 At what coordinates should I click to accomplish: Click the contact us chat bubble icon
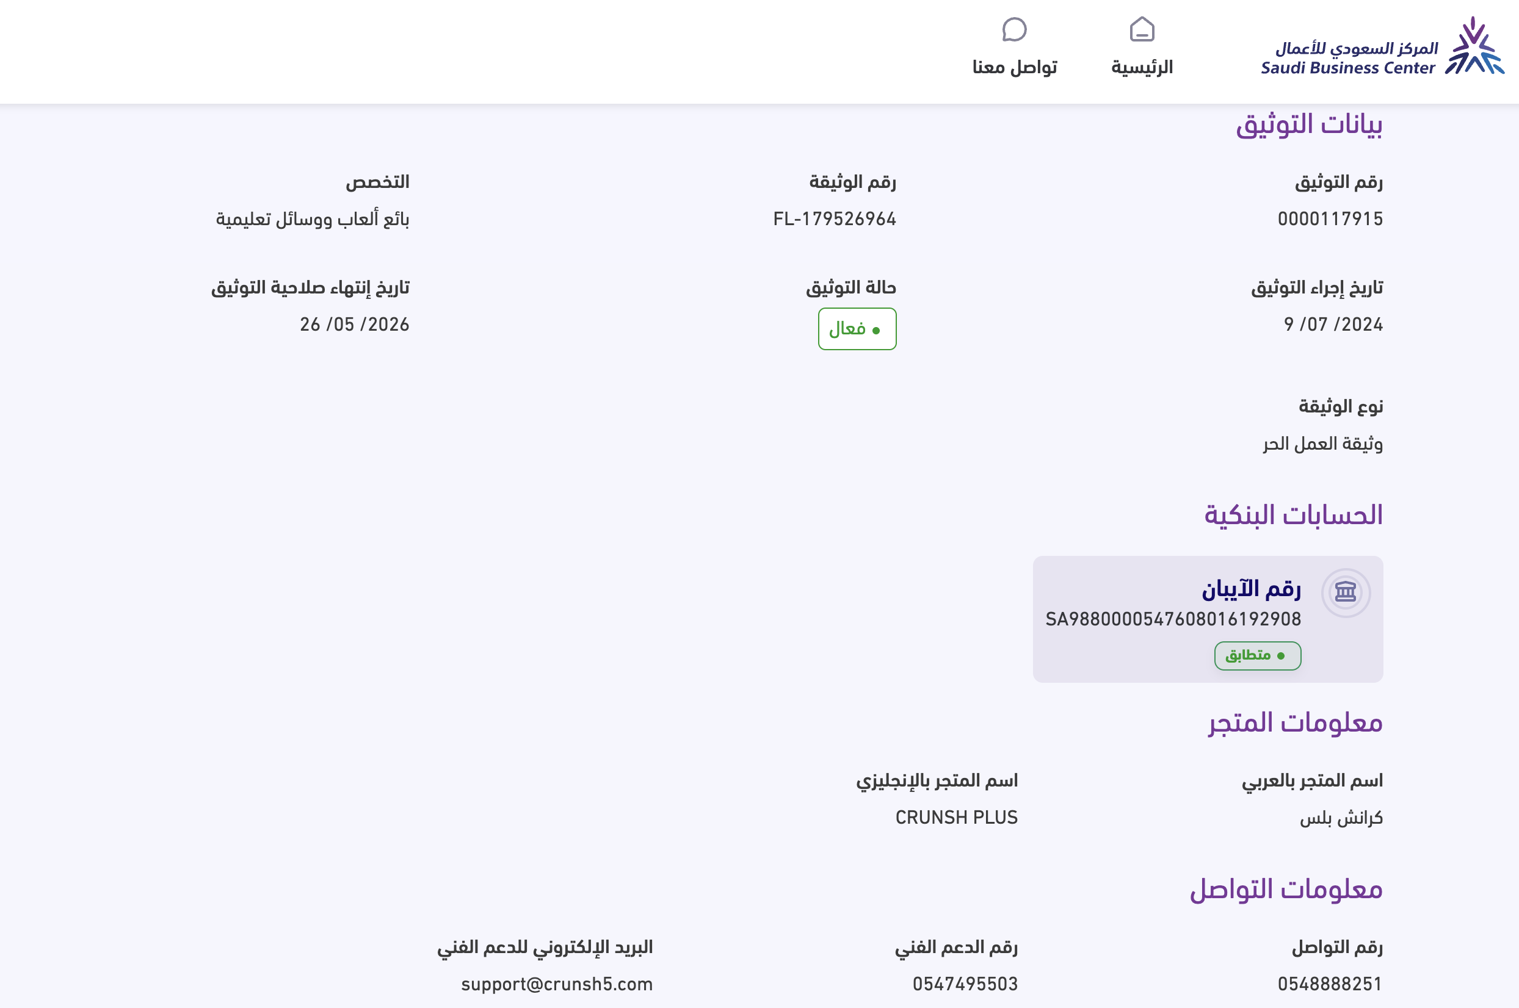click(1014, 29)
